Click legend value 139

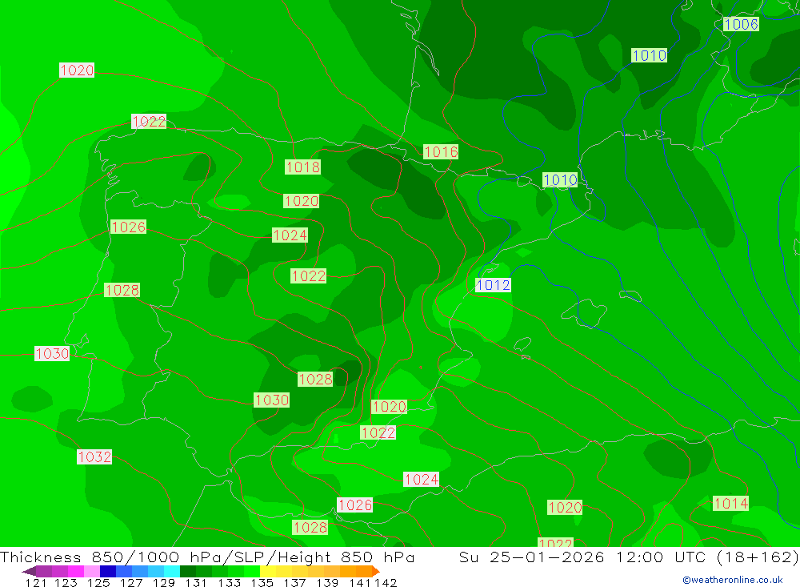click(327, 582)
